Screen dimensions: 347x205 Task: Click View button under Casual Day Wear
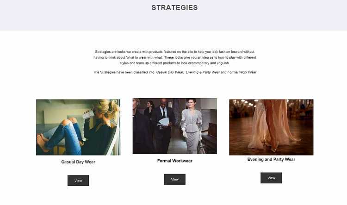click(x=78, y=180)
